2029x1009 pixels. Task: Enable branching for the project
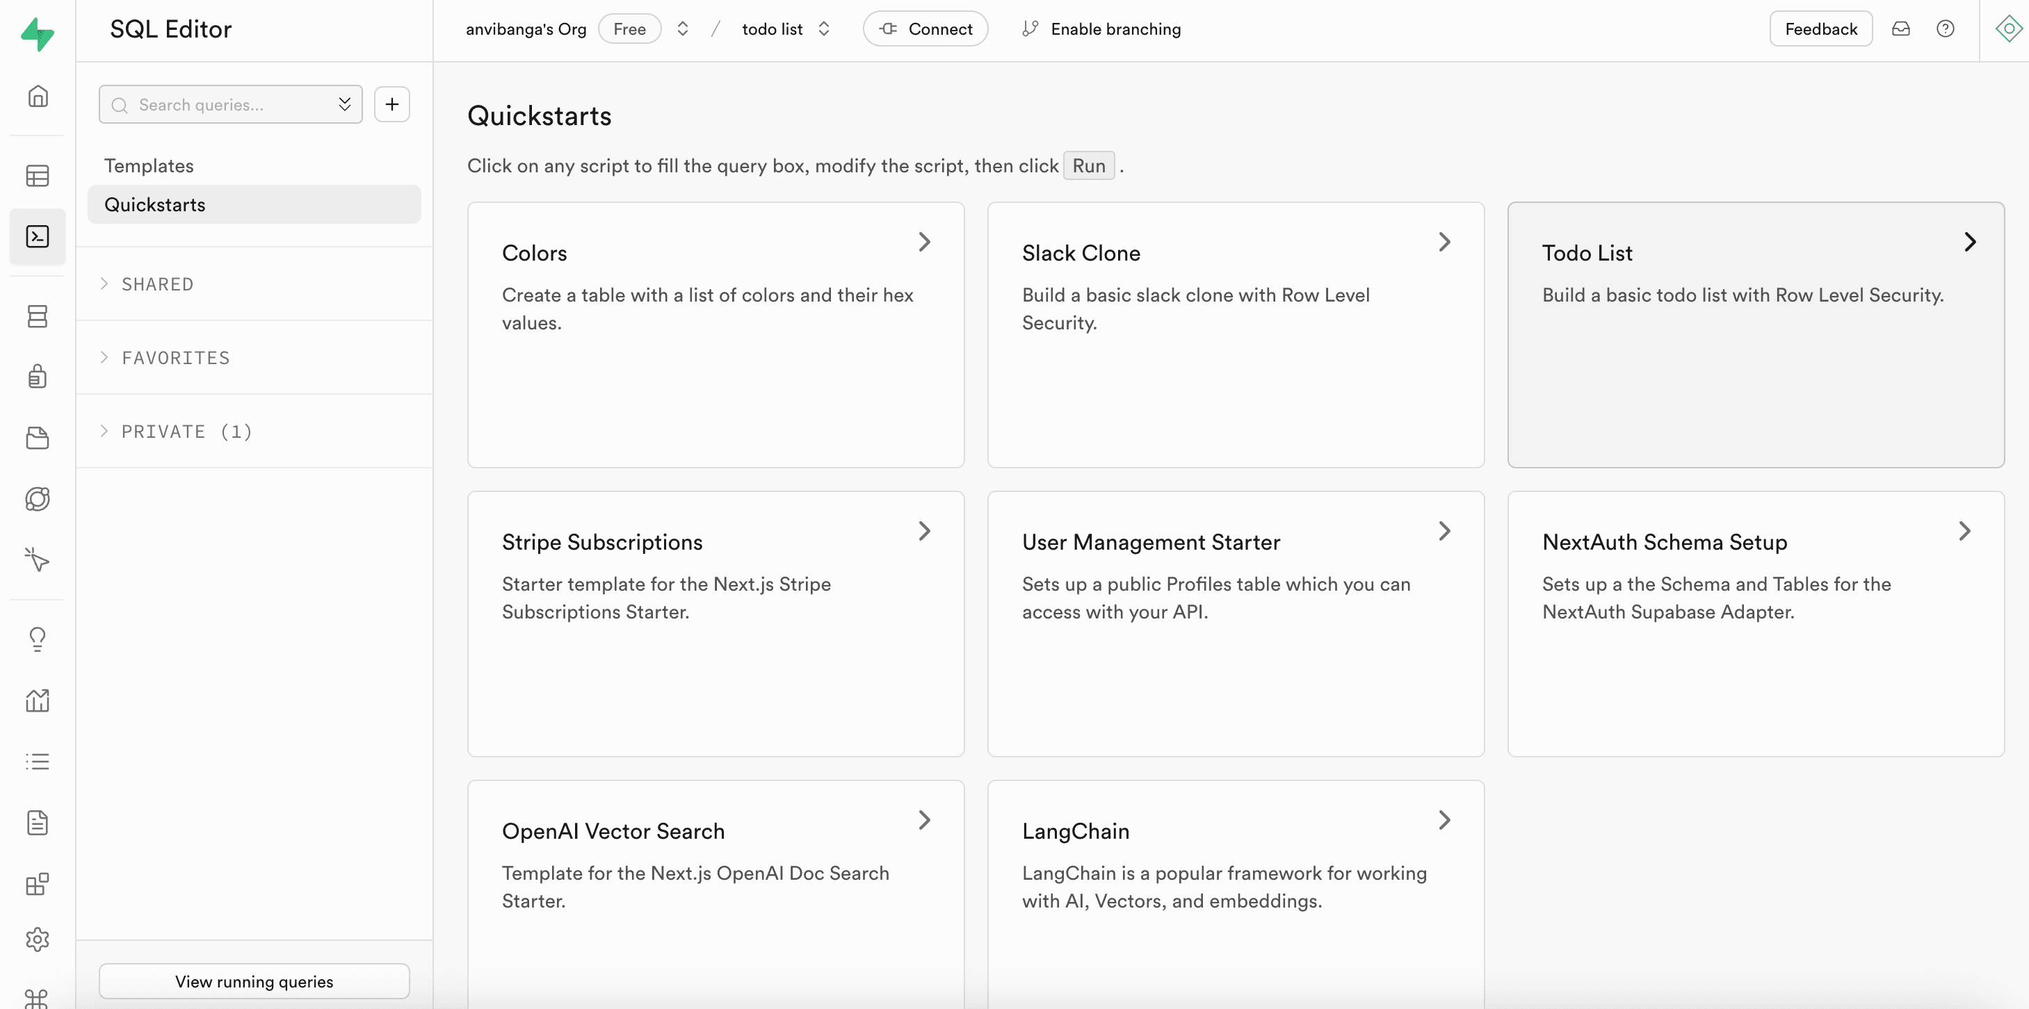(1101, 28)
